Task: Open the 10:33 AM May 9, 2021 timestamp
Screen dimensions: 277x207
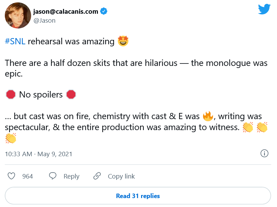Action: coord(39,154)
